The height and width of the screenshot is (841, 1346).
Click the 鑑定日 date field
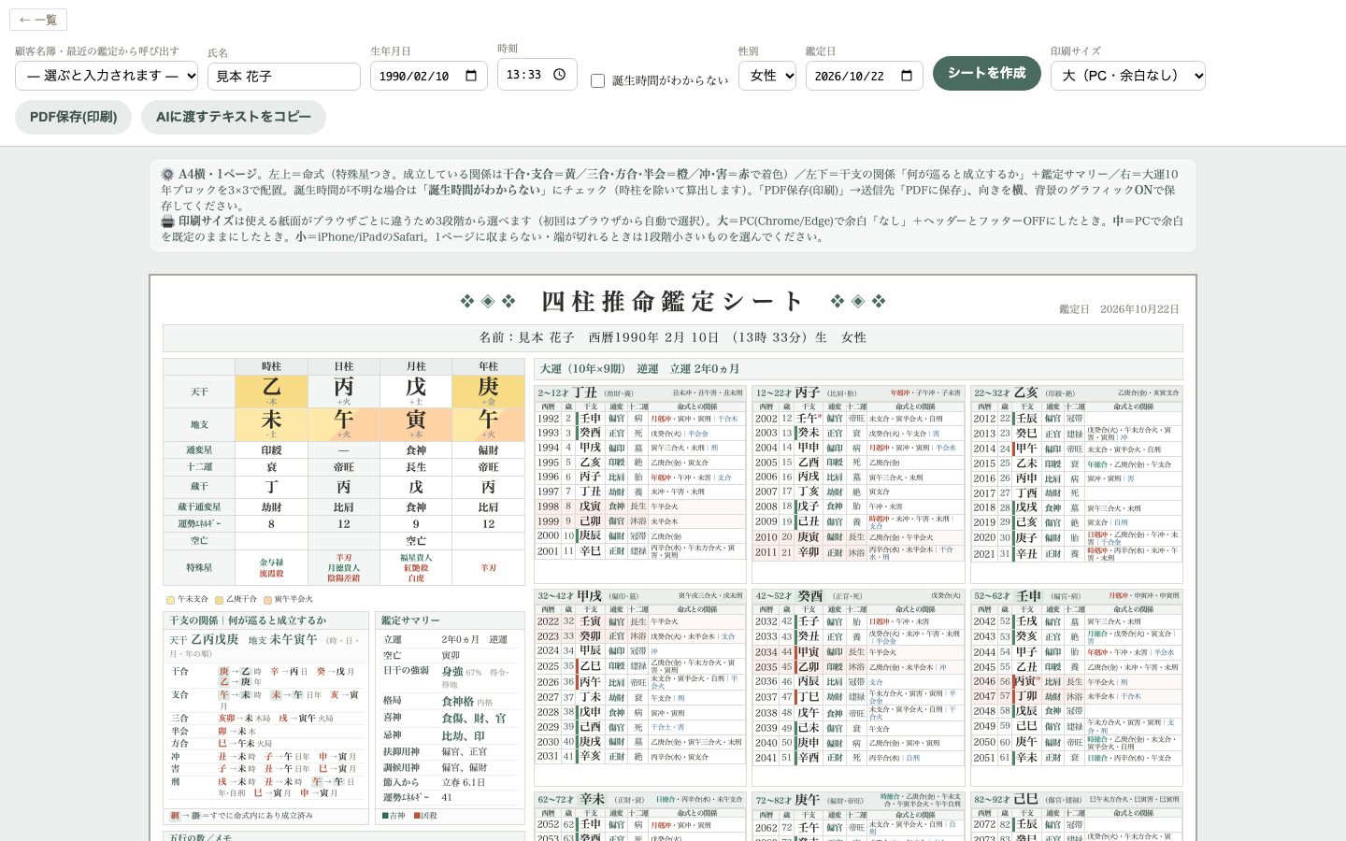(x=865, y=76)
